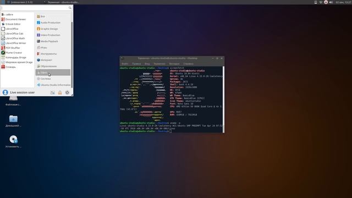Click the panel clock date and time
Screen dimensions: 352x198
click(343, 2)
